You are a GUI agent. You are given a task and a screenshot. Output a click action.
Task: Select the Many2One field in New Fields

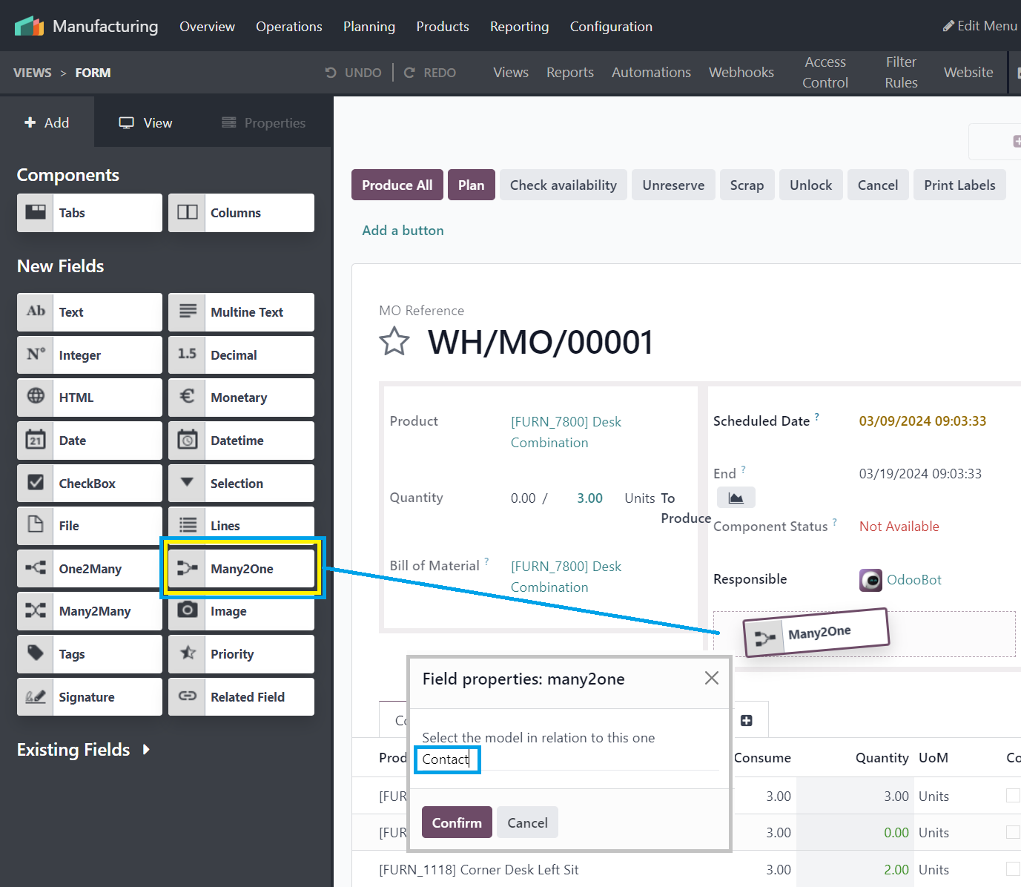(242, 568)
